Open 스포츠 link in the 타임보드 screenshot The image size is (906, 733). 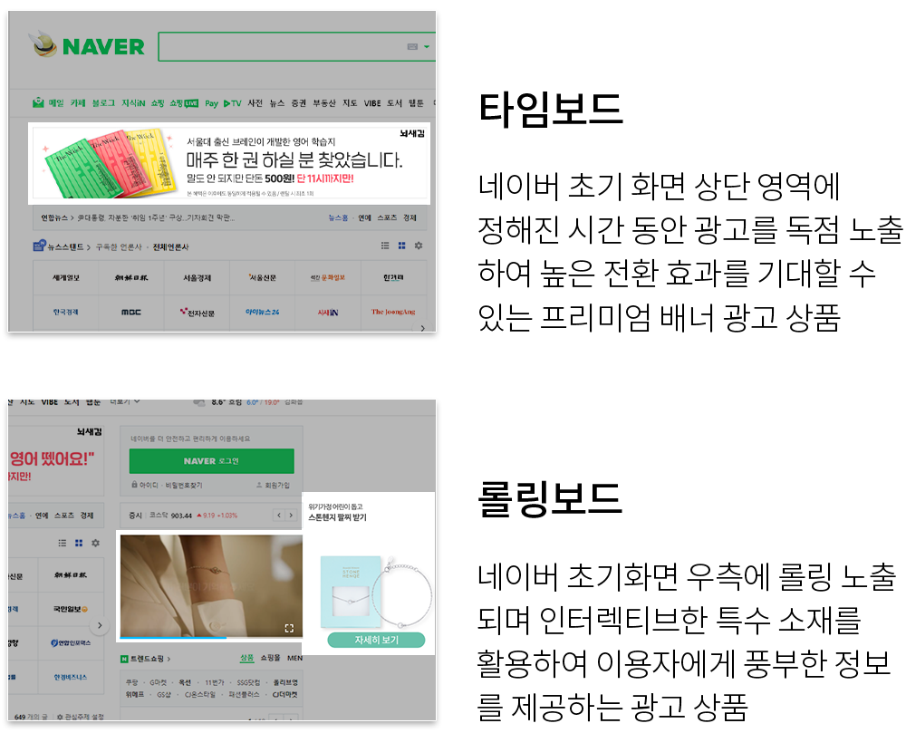tap(387, 217)
